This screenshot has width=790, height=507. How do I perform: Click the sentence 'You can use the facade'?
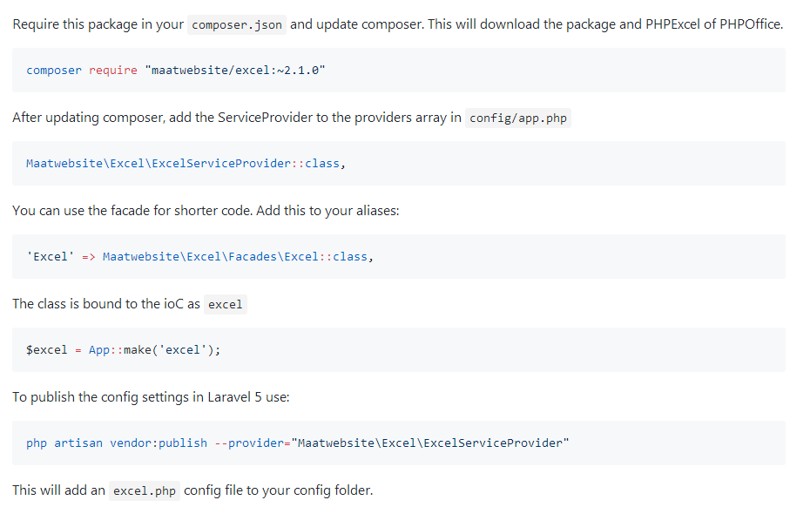[206, 211]
